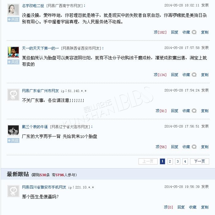Click the 下一页 next page button
This screenshot has height=215, width=215.
pos(200,161)
